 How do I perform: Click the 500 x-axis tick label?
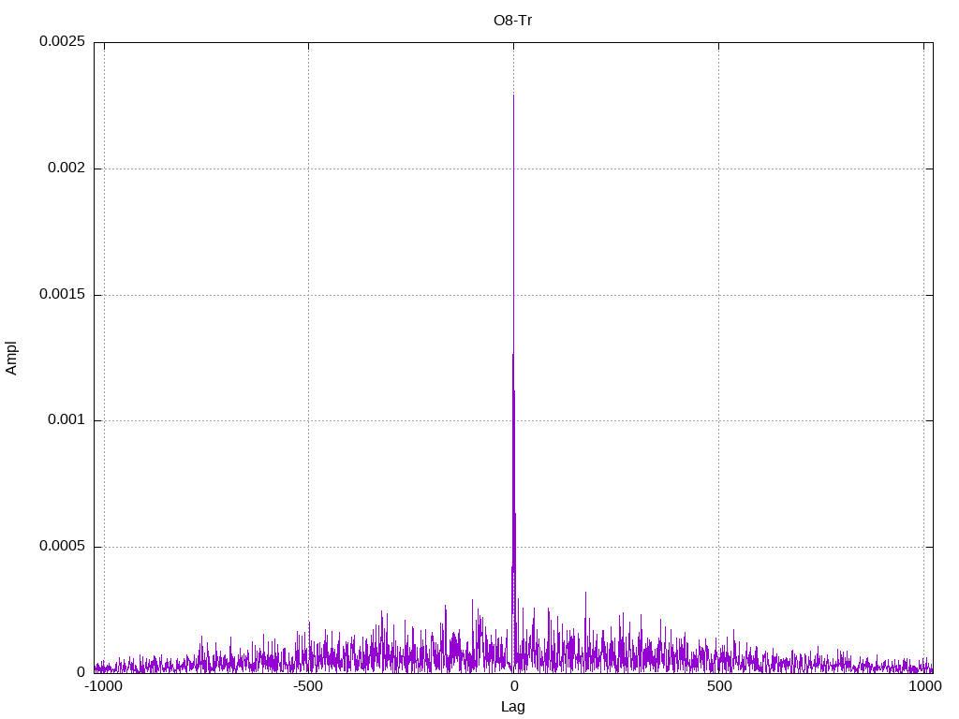[719, 686]
